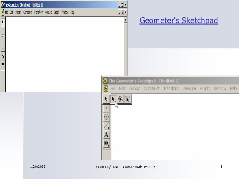Maximize the small Sketchpad application window

122,5
